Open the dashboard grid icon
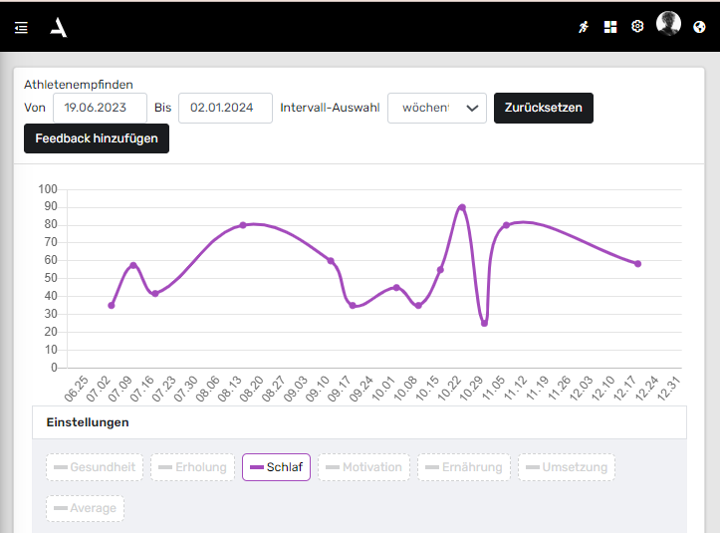This screenshot has width=720, height=533. 610,27
